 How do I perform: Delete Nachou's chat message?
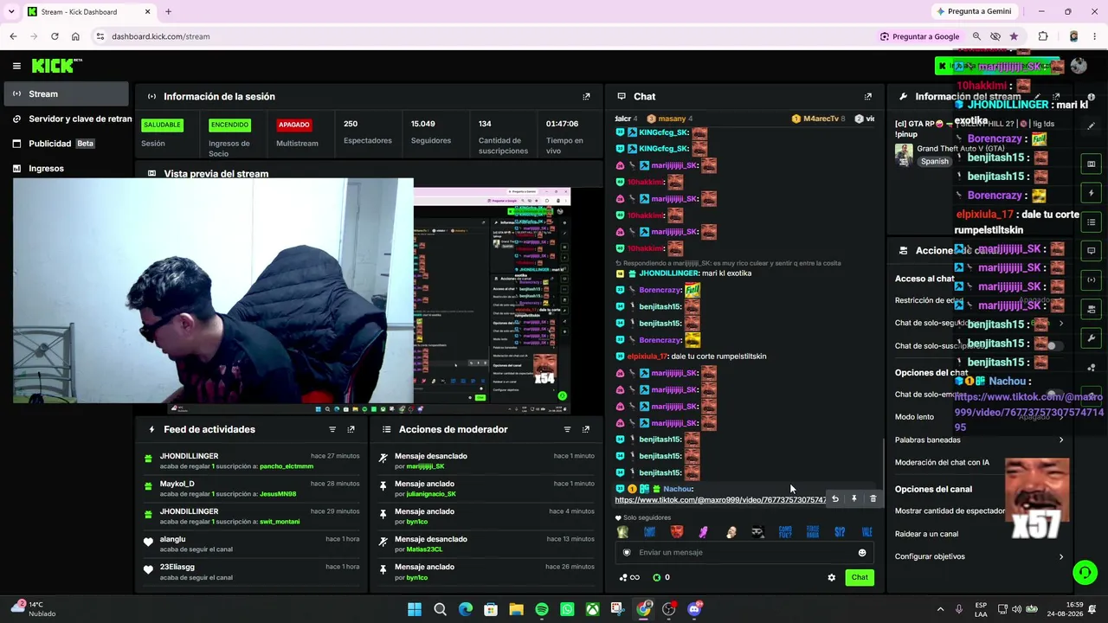click(873, 498)
